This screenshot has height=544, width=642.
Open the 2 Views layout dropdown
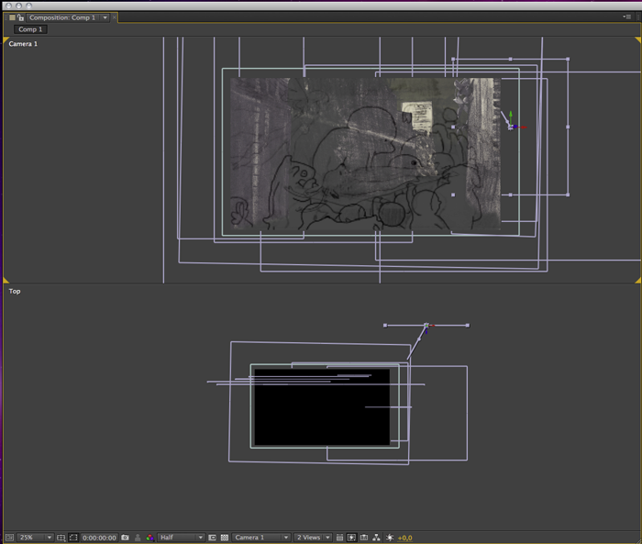(x=313, y=538)
